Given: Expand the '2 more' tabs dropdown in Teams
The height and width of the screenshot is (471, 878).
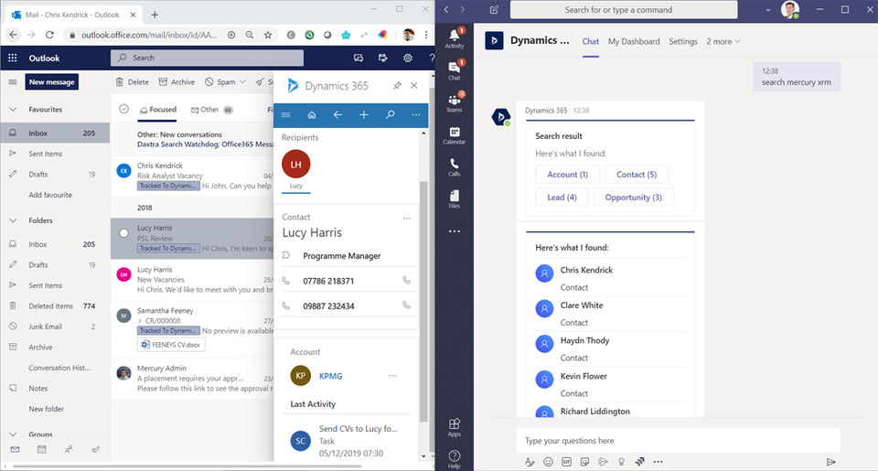Looking at the screenshot, I should point(723,41).
